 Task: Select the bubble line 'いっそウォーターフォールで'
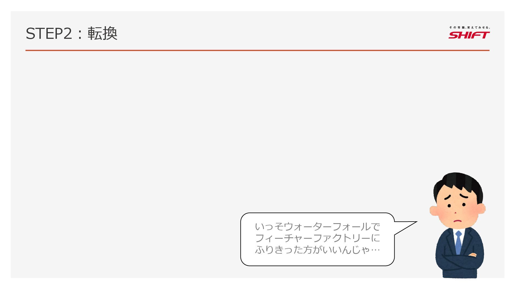317,227
